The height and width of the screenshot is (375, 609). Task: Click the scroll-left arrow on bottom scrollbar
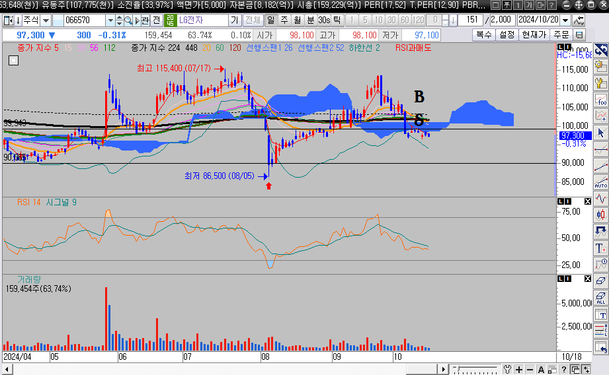[7, 369]
